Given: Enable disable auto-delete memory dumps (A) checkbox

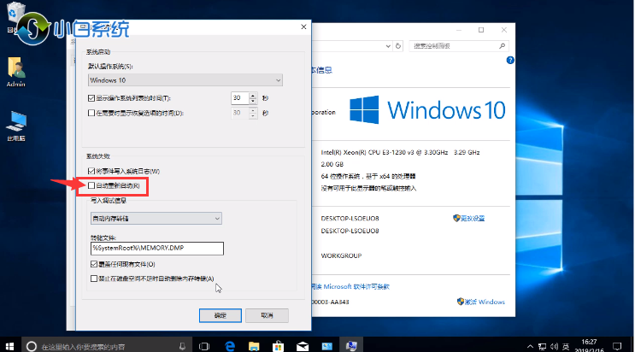Looking at the screenshot, I should click(94, 279).
